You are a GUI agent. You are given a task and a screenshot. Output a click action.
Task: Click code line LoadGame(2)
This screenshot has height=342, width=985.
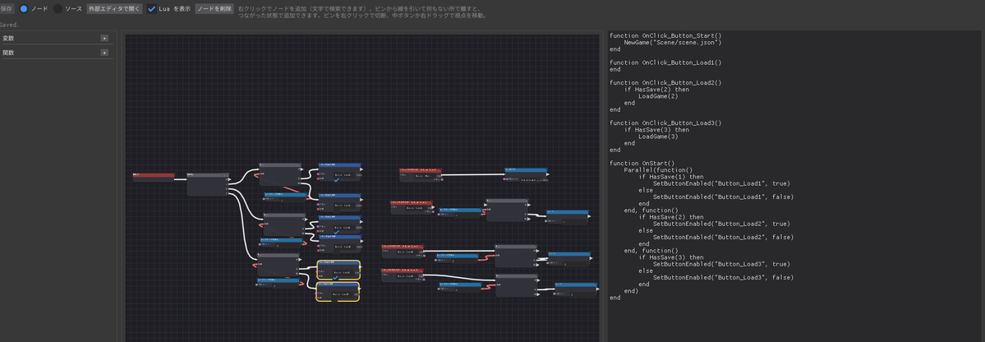coord(658,96)
